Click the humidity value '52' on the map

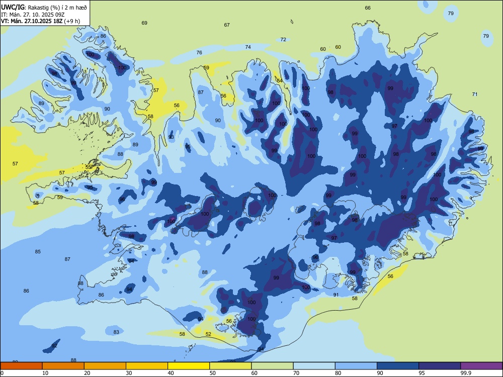coord(208,334)
